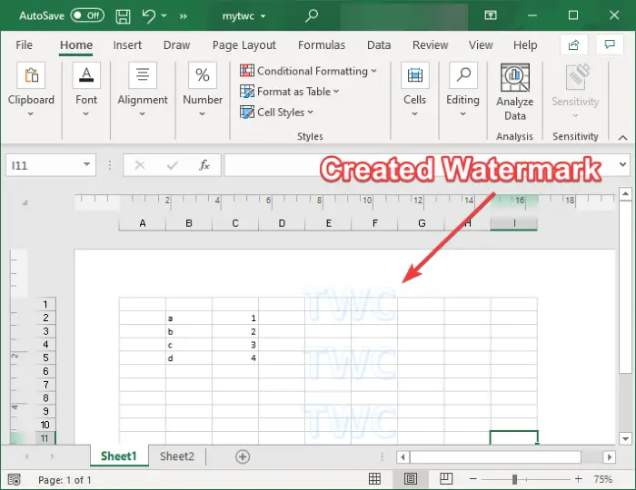Open the Comments speech bubble icon
This screenshot has height=490, width=636.
coord(610,44)
